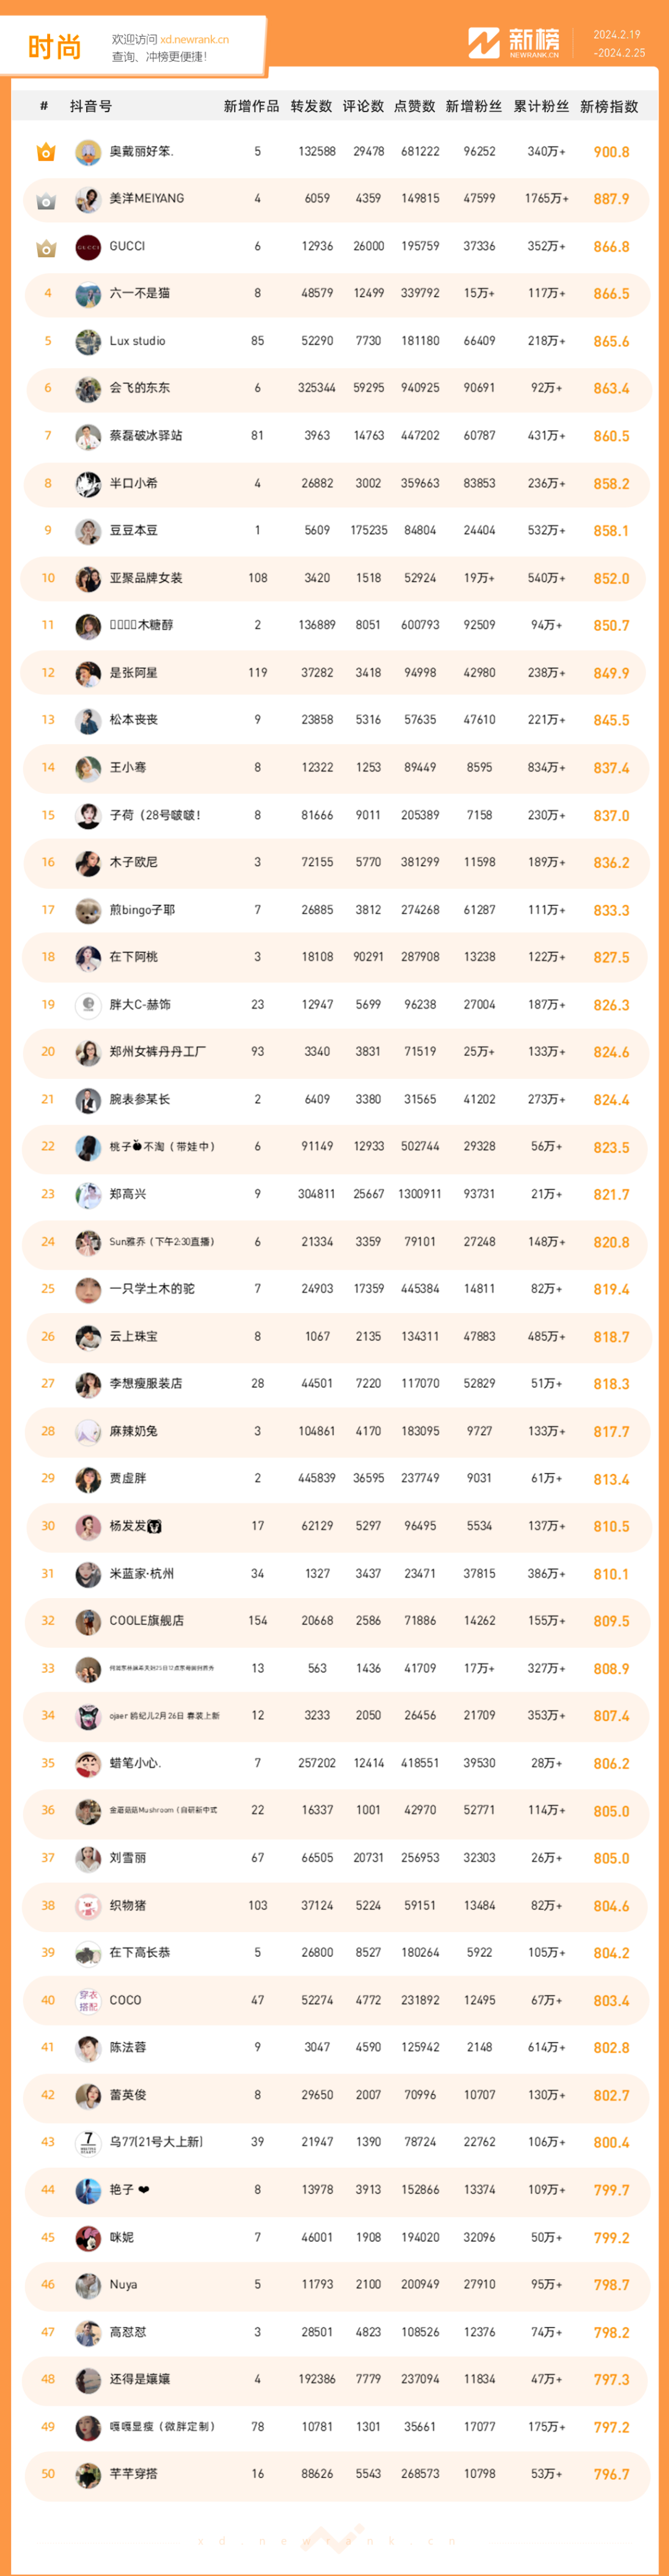
Task: Click the bronze crown rank-three icon
Action: (x=46, y=247)
